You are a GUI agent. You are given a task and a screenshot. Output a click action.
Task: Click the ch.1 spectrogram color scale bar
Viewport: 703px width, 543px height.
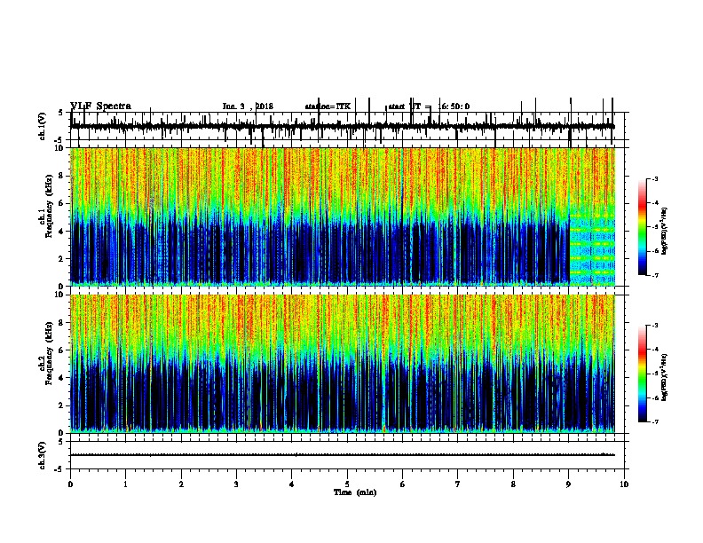643,227
